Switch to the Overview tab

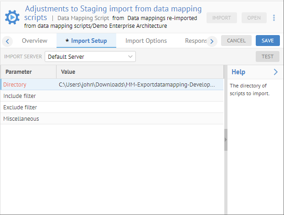35,41
